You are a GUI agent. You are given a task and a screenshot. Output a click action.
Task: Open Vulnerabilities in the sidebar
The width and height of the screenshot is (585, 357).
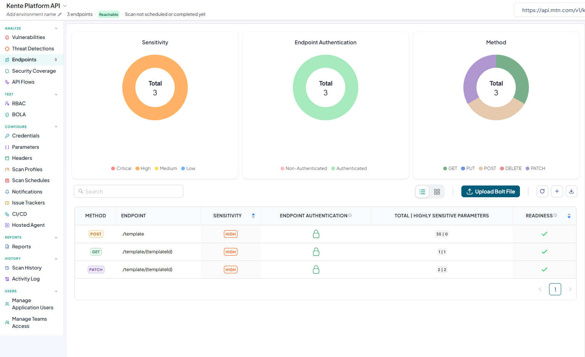pos(28,37)
